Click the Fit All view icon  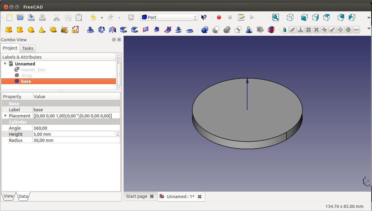point(275,17)
